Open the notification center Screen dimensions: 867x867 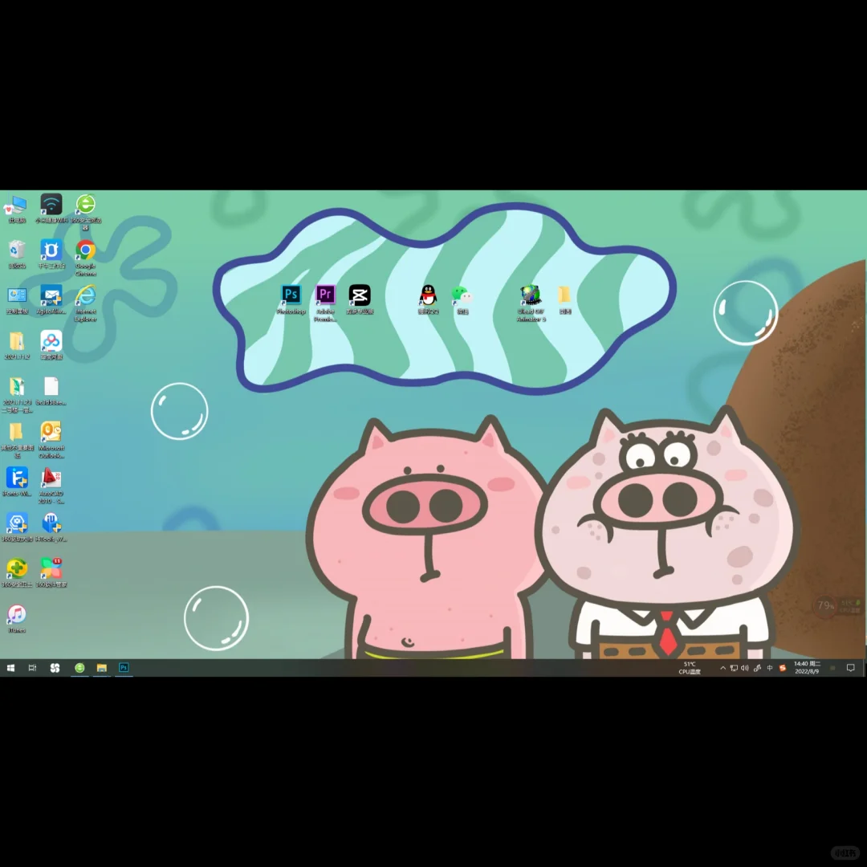click(x=850, y=668)
